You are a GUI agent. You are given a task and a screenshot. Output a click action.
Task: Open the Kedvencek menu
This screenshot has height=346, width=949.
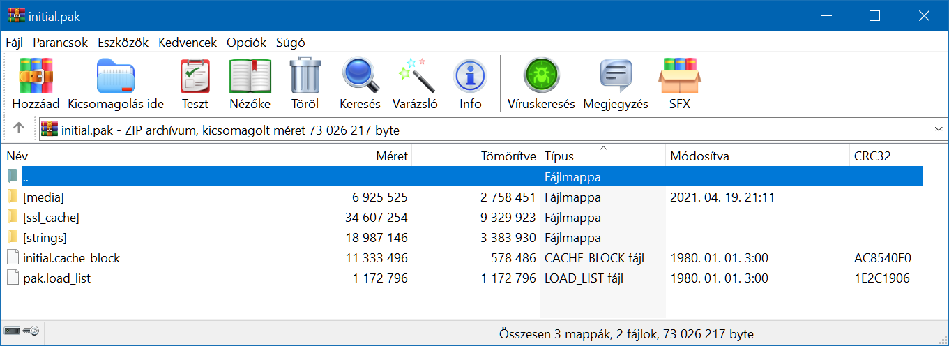click(188, 43)
